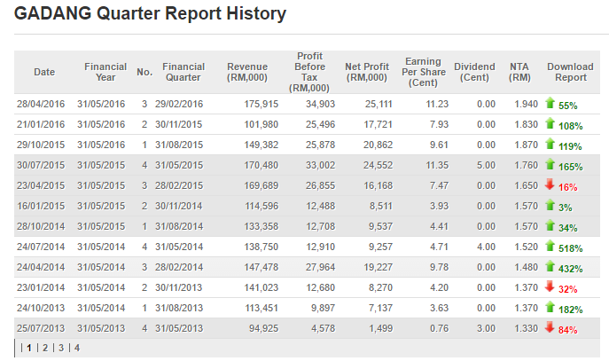
Task: Open red 16% download report link
Action: 568,187
